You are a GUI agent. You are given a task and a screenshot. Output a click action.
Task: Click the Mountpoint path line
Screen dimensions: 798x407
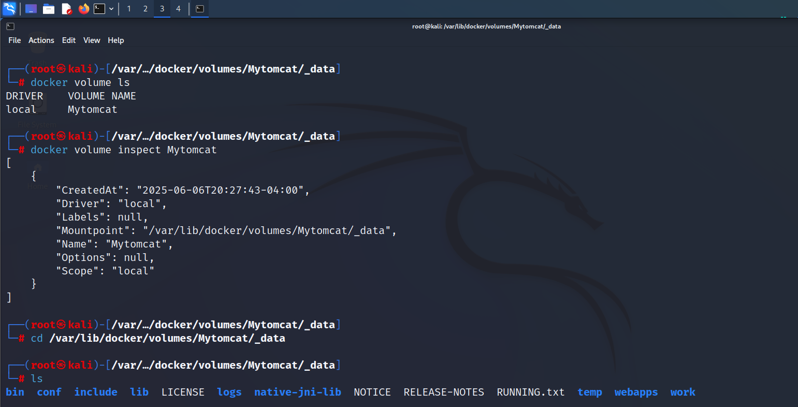point(226,230)
